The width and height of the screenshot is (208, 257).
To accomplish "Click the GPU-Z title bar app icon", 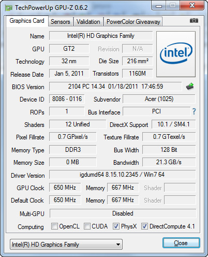I will (x=9, y=8).
